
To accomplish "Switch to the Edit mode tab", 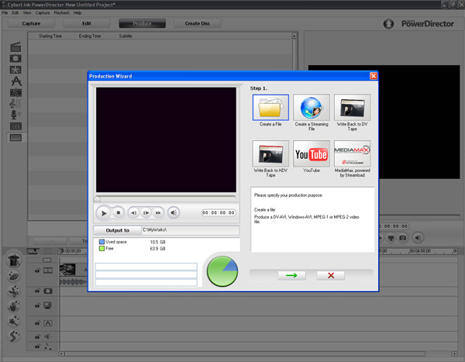I will coord(87,23).
